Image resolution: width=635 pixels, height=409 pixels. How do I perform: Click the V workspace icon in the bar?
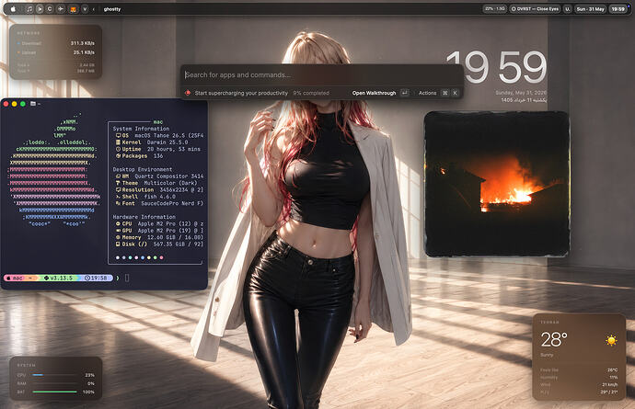[x=85, y=9]
